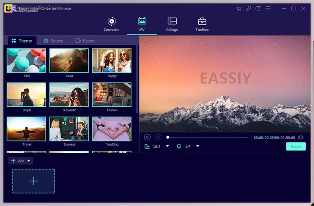Click the playback progress slider handle
The image size is (314, 206).
click(168, 137)
